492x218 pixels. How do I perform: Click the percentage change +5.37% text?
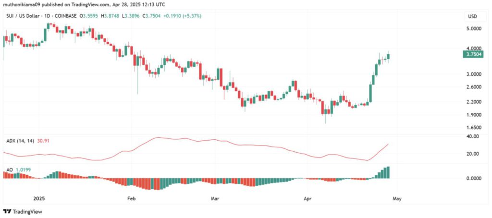tap(194, 16)
